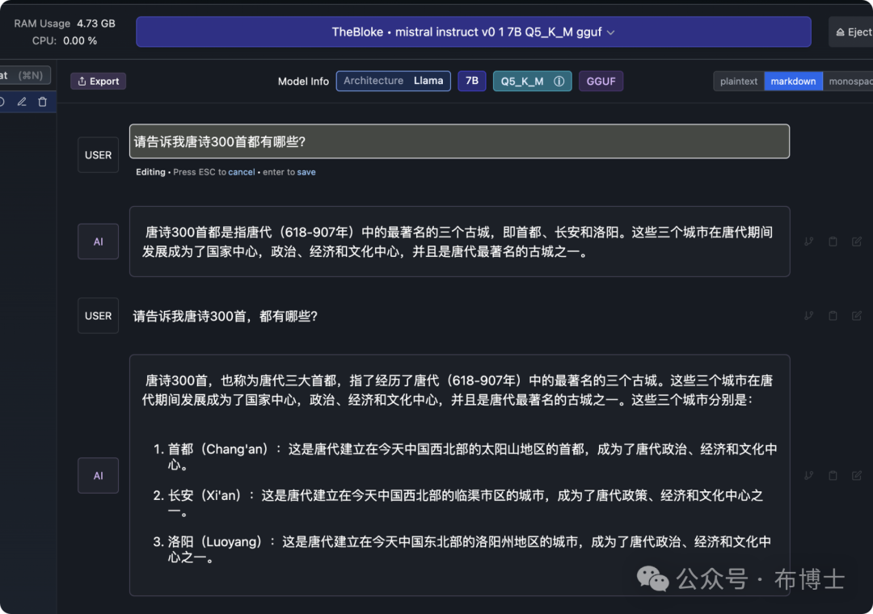The image size is (873, 614).
Task: Click the GGUF format badge
Action: click(x=601, y=82)
